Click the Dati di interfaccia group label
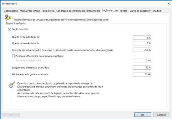Screen dimensions: 172x119 (16, 24)
